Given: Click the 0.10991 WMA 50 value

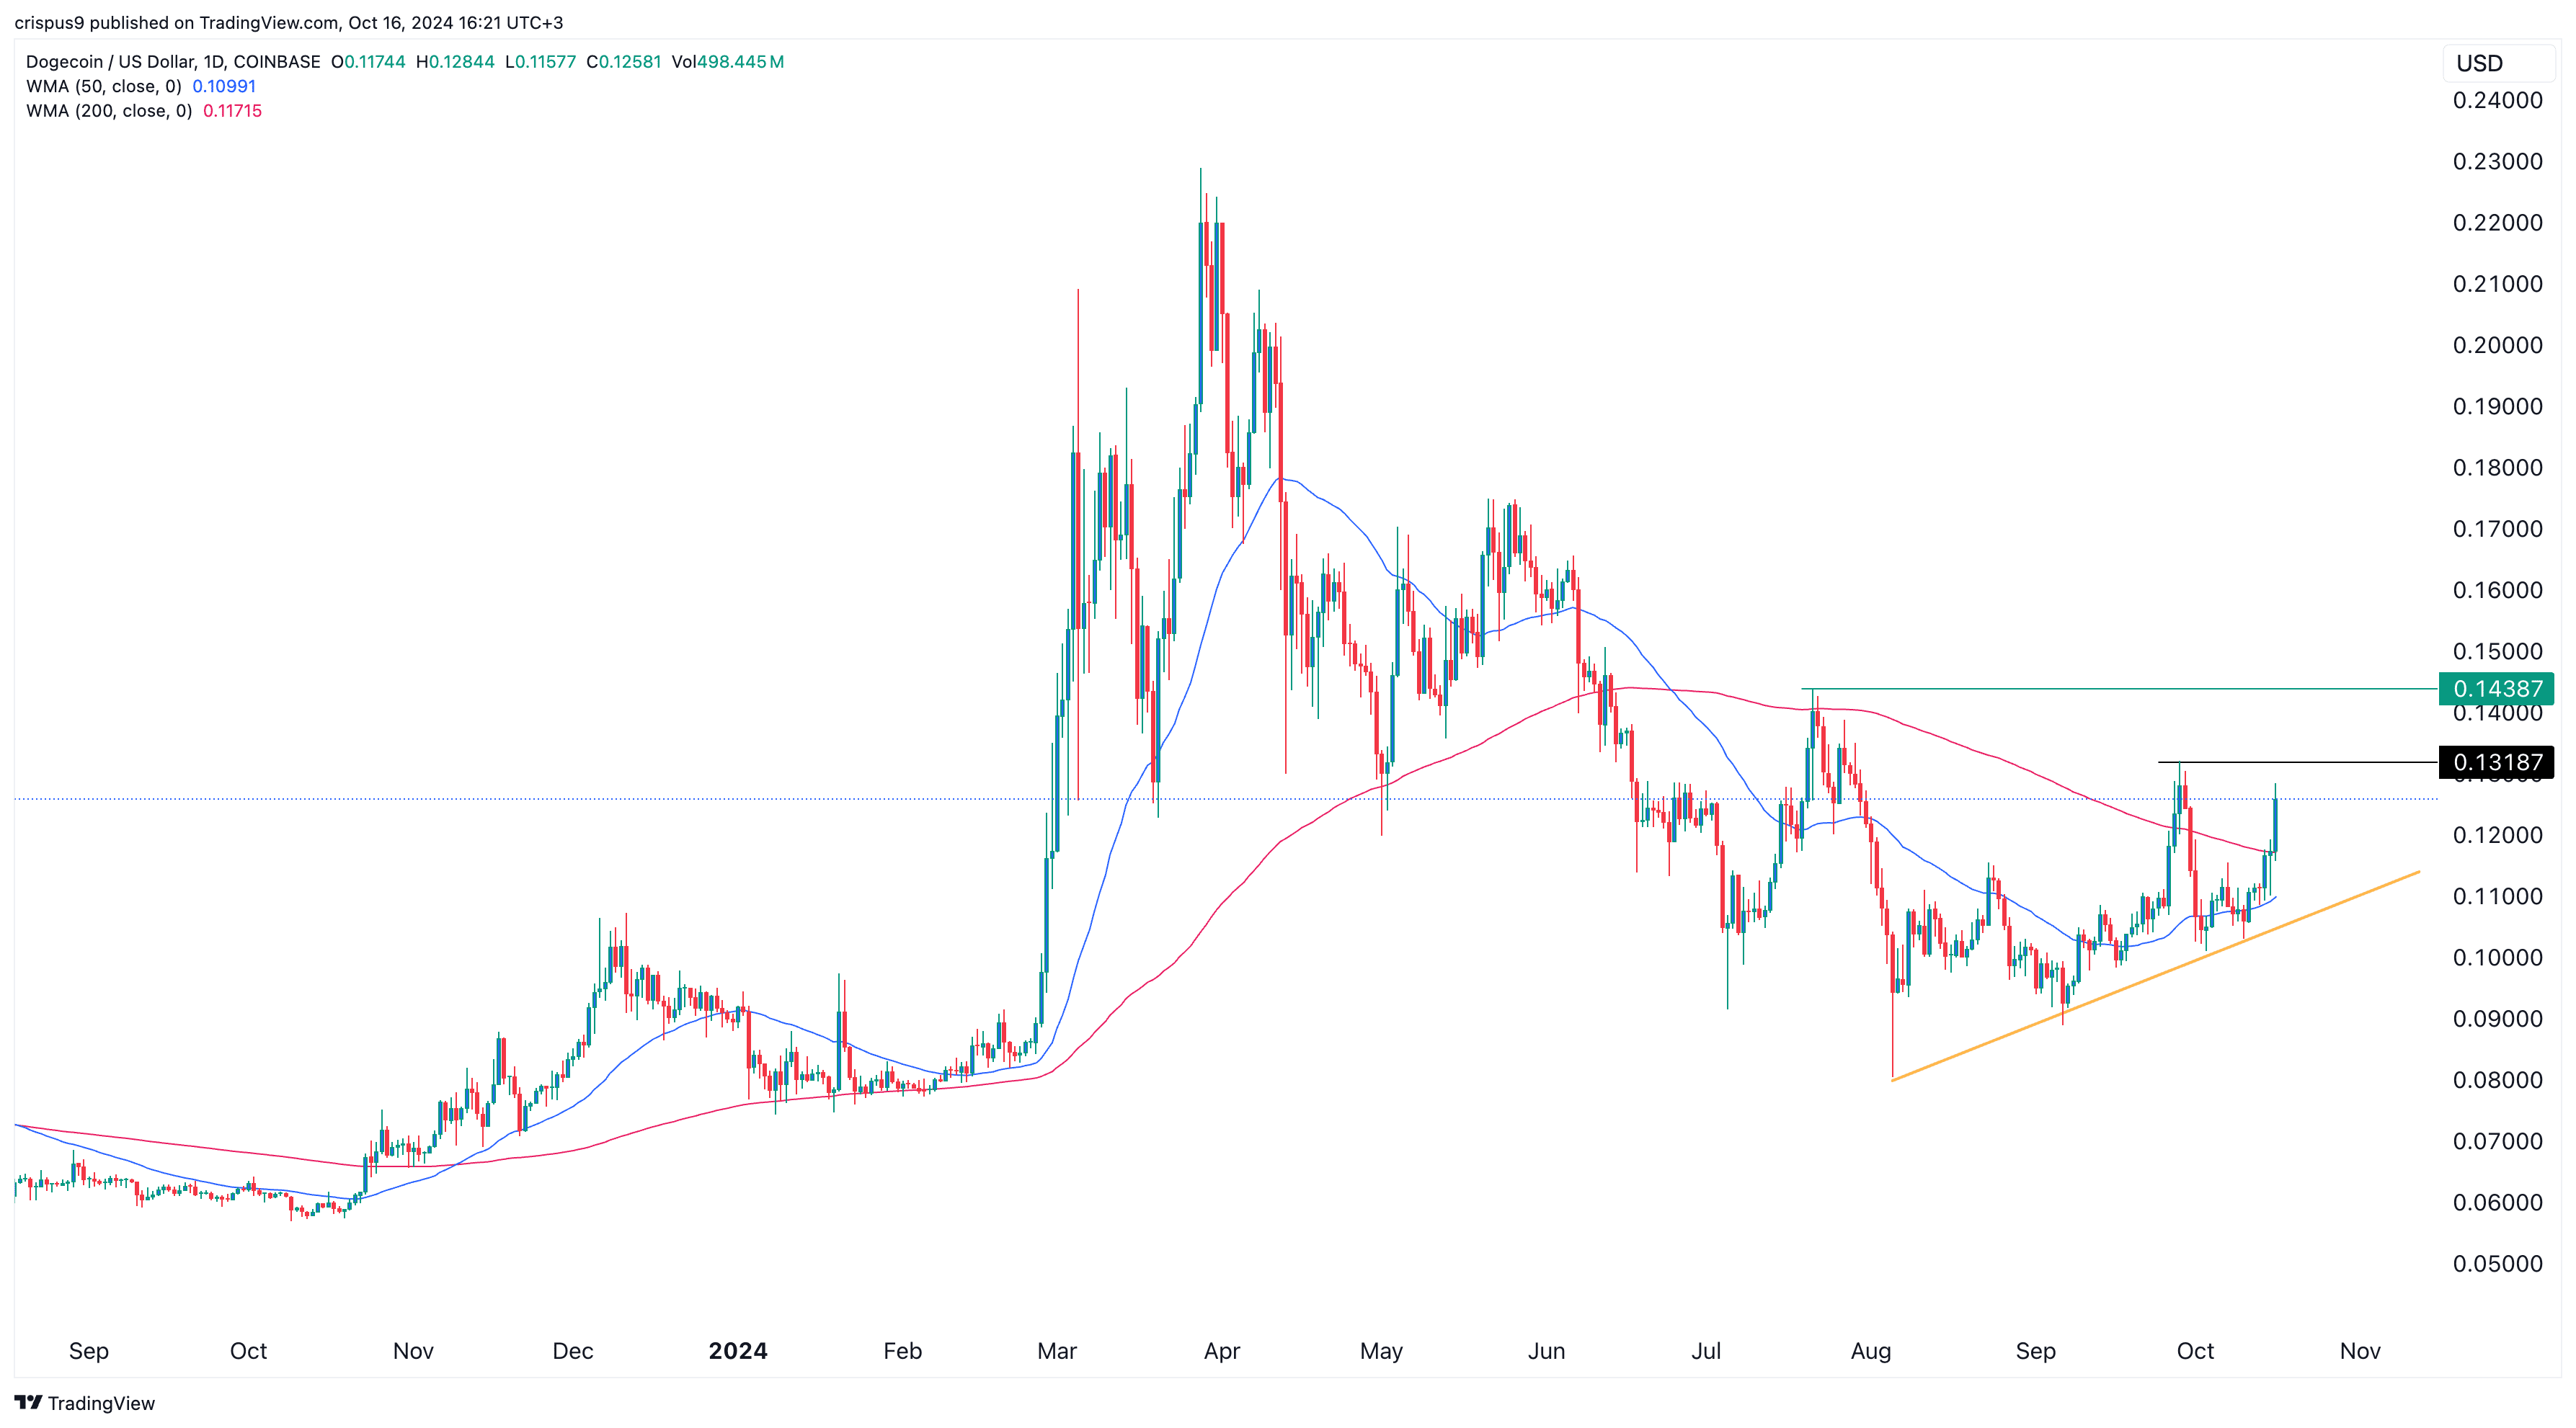Looking at the screenshot, I should coord(224,86).
